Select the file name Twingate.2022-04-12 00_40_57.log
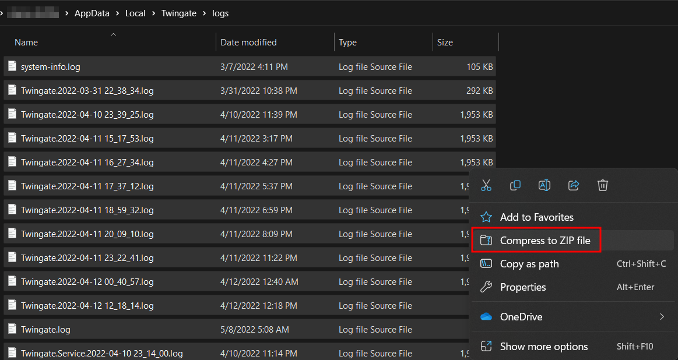 tap(87, 282)
